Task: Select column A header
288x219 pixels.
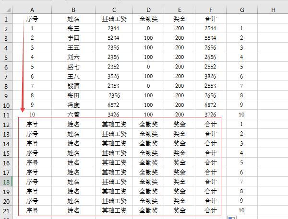Action: click(x=32, y=10)
